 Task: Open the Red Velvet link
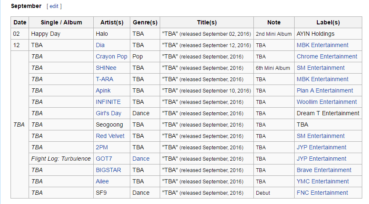coord(110,136)
